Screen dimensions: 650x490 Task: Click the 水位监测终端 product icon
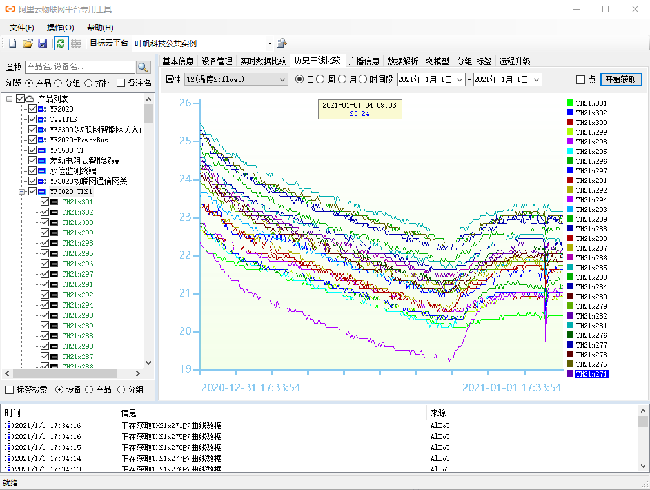click(x=42, y=171)
